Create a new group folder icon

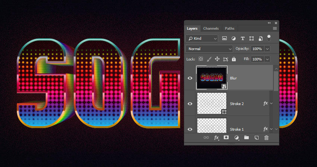[246, 137]
